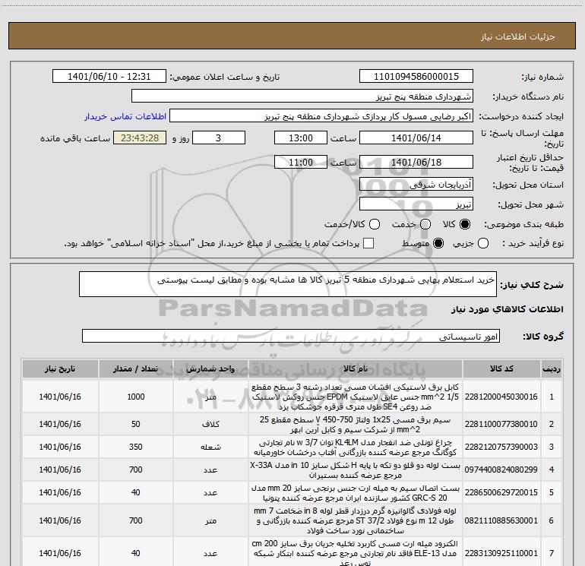Viewport: 585px width, 566px height.
Task: Click the remaining time 23:43:28 field
Action: 140,138
